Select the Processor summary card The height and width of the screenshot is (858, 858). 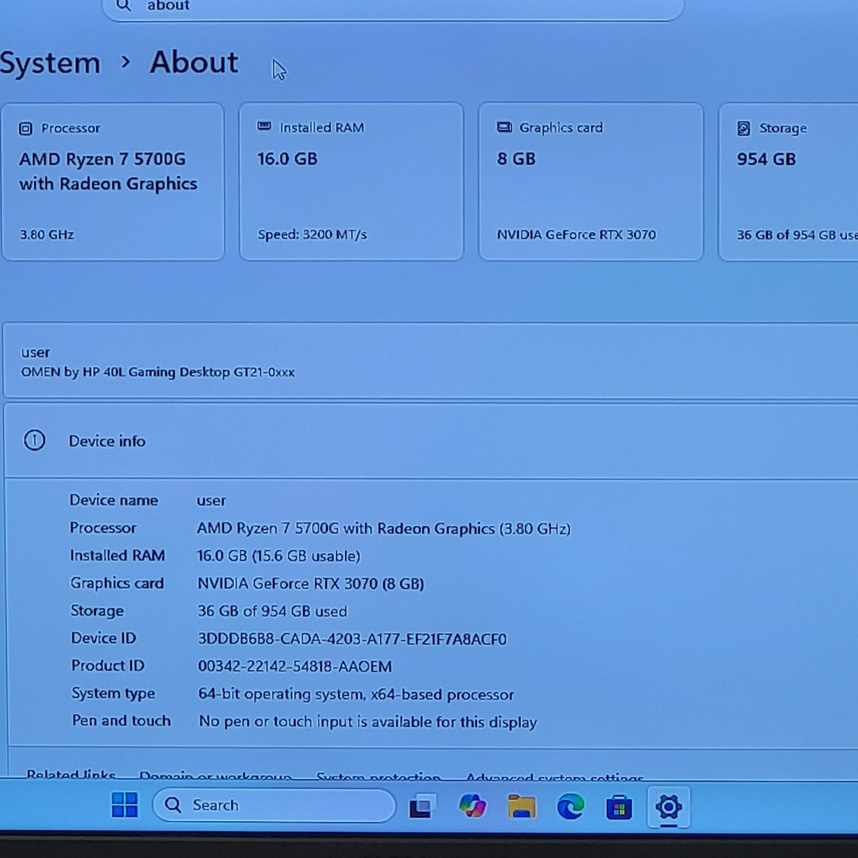click(113, 182)
